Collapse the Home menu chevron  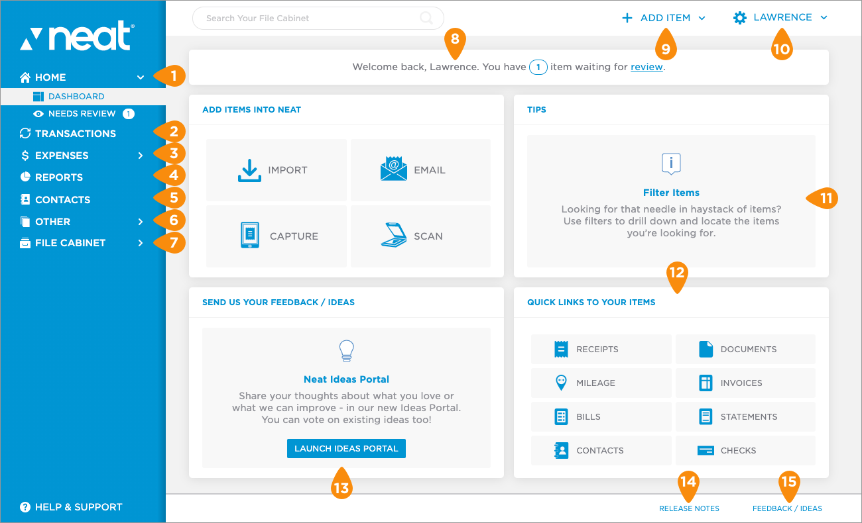(141, 77)
